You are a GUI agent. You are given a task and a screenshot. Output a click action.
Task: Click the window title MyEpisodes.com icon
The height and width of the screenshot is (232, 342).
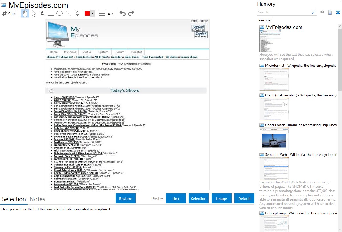click(x=3, y=5)
